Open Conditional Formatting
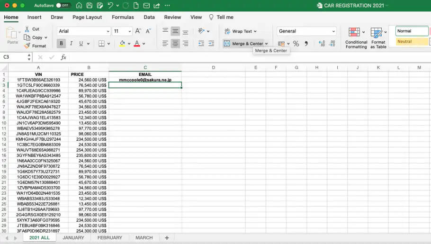The width and height of the screenshot is (431, 244). (356, 38)
